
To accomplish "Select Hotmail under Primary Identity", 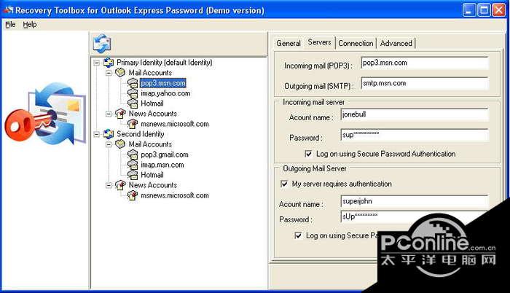I will tap(152, 103).
